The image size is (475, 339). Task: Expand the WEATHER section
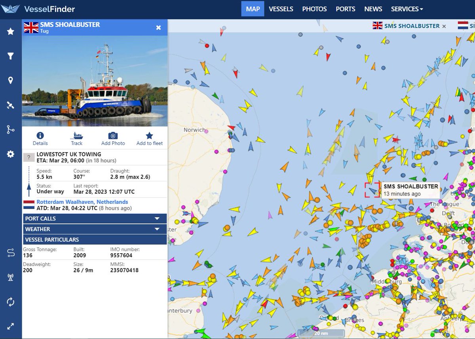[95, 229]
